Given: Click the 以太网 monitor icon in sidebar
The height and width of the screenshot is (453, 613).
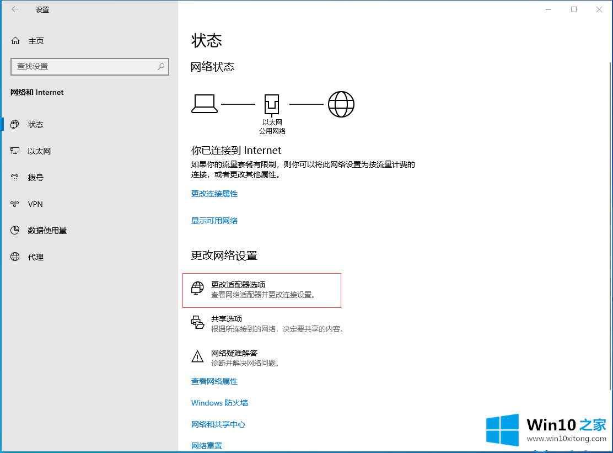Looking at the screenshot, I should tap(15, 151).
